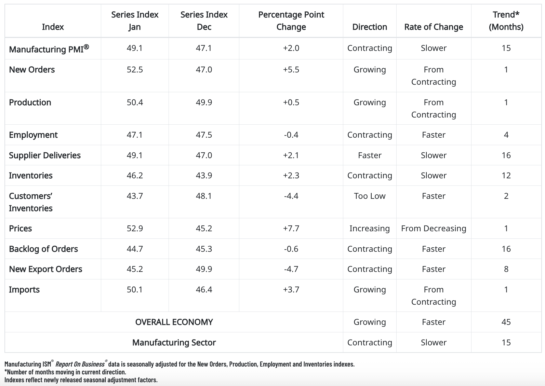Select the Employment row label

pyautogui.click(x=33, y=135)
